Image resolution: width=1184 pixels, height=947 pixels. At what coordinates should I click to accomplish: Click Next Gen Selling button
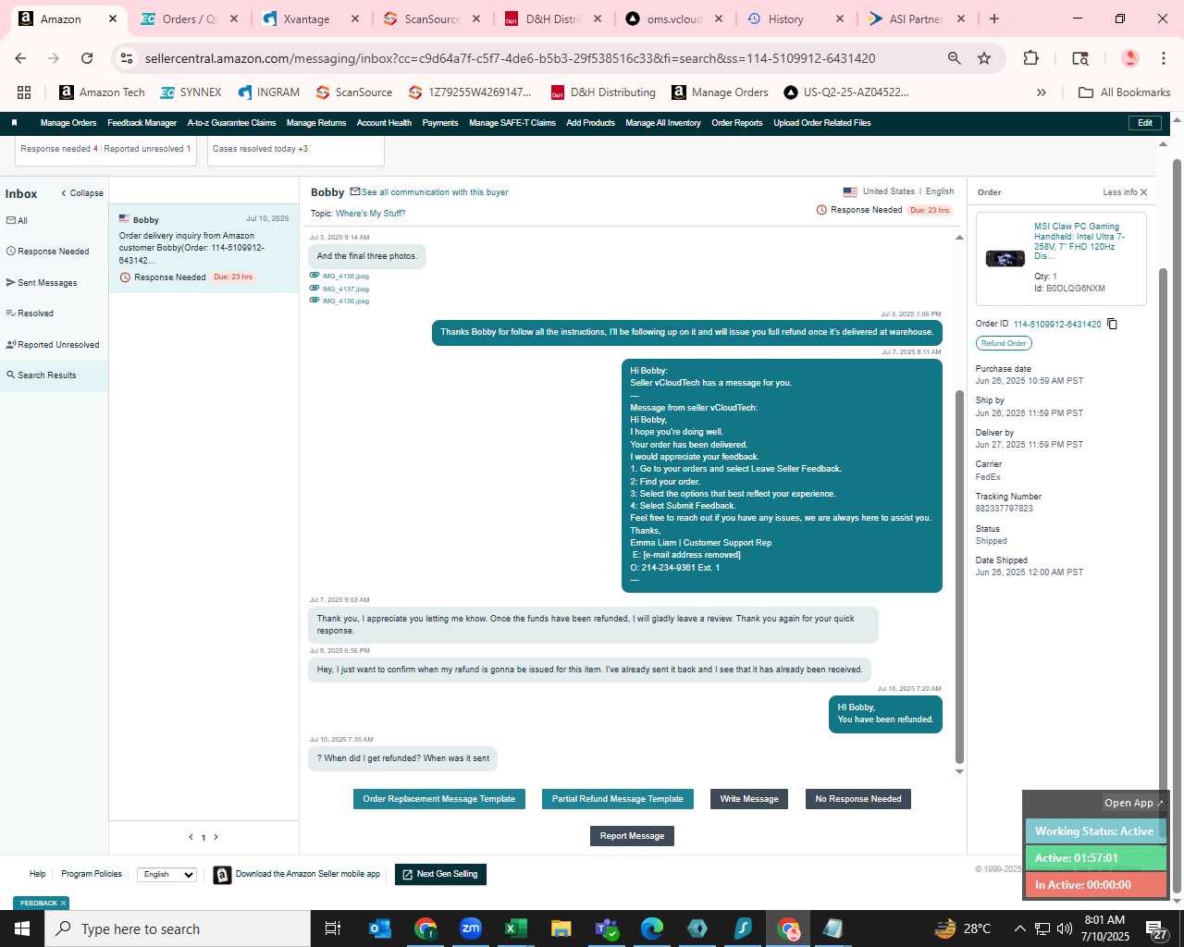(440, 874)
